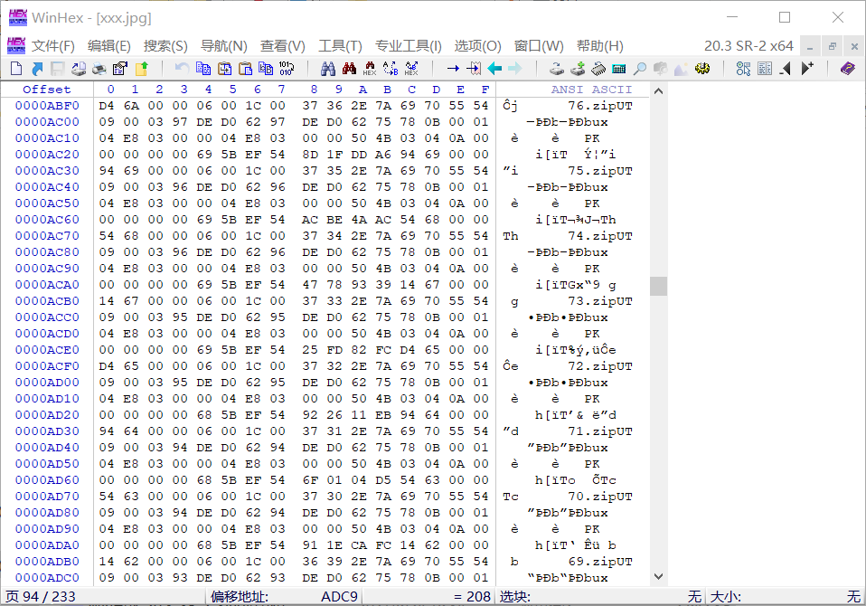Open the 窗口(W) menu
This screenshot has width=866, height=606.
(539, 46)
